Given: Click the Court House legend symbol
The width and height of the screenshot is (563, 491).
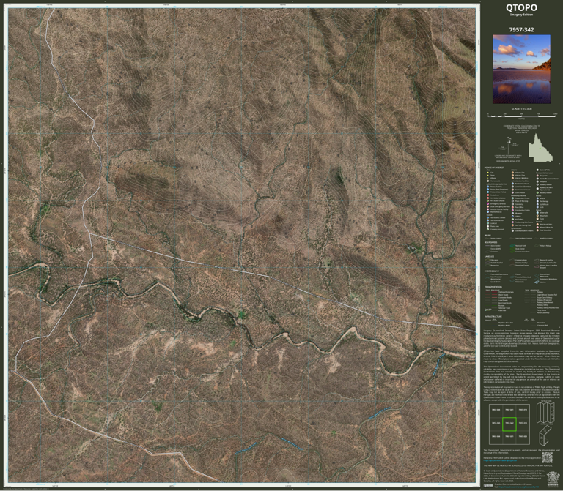Looking at the screenshot, I should [x=512, y=192].
